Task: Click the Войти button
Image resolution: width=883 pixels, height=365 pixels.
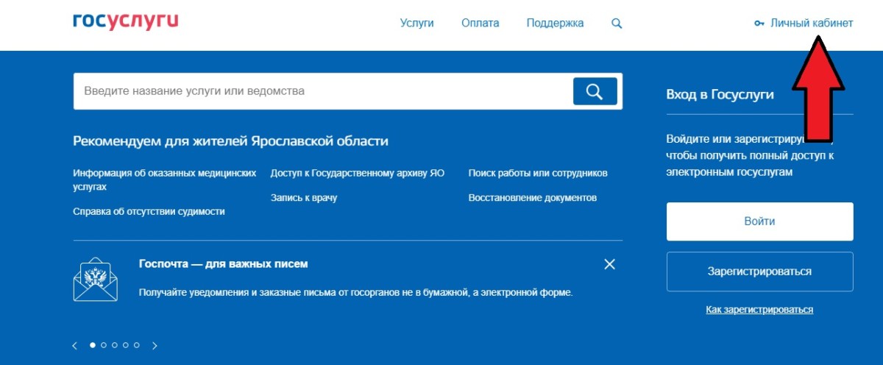Action: tap(759, 222)
